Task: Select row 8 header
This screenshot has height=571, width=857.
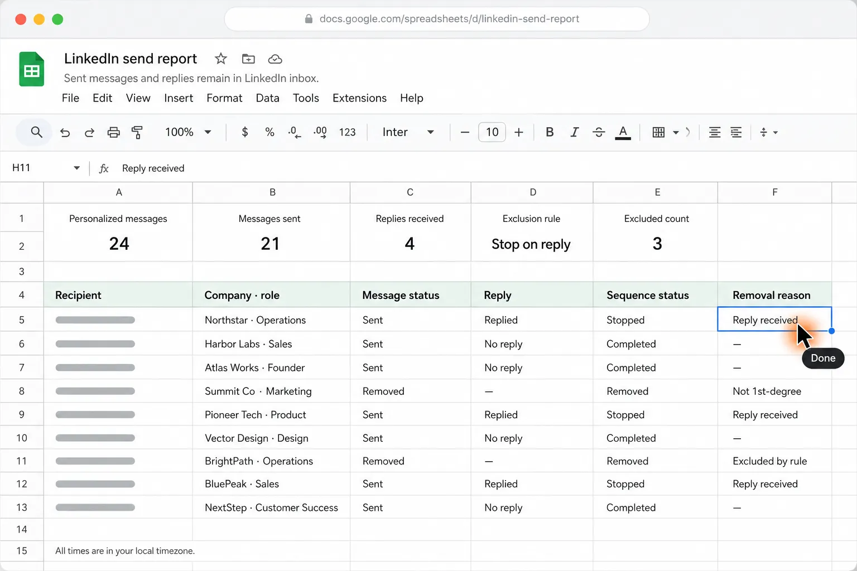Action: pyautogui.click(x=22, y=391)
